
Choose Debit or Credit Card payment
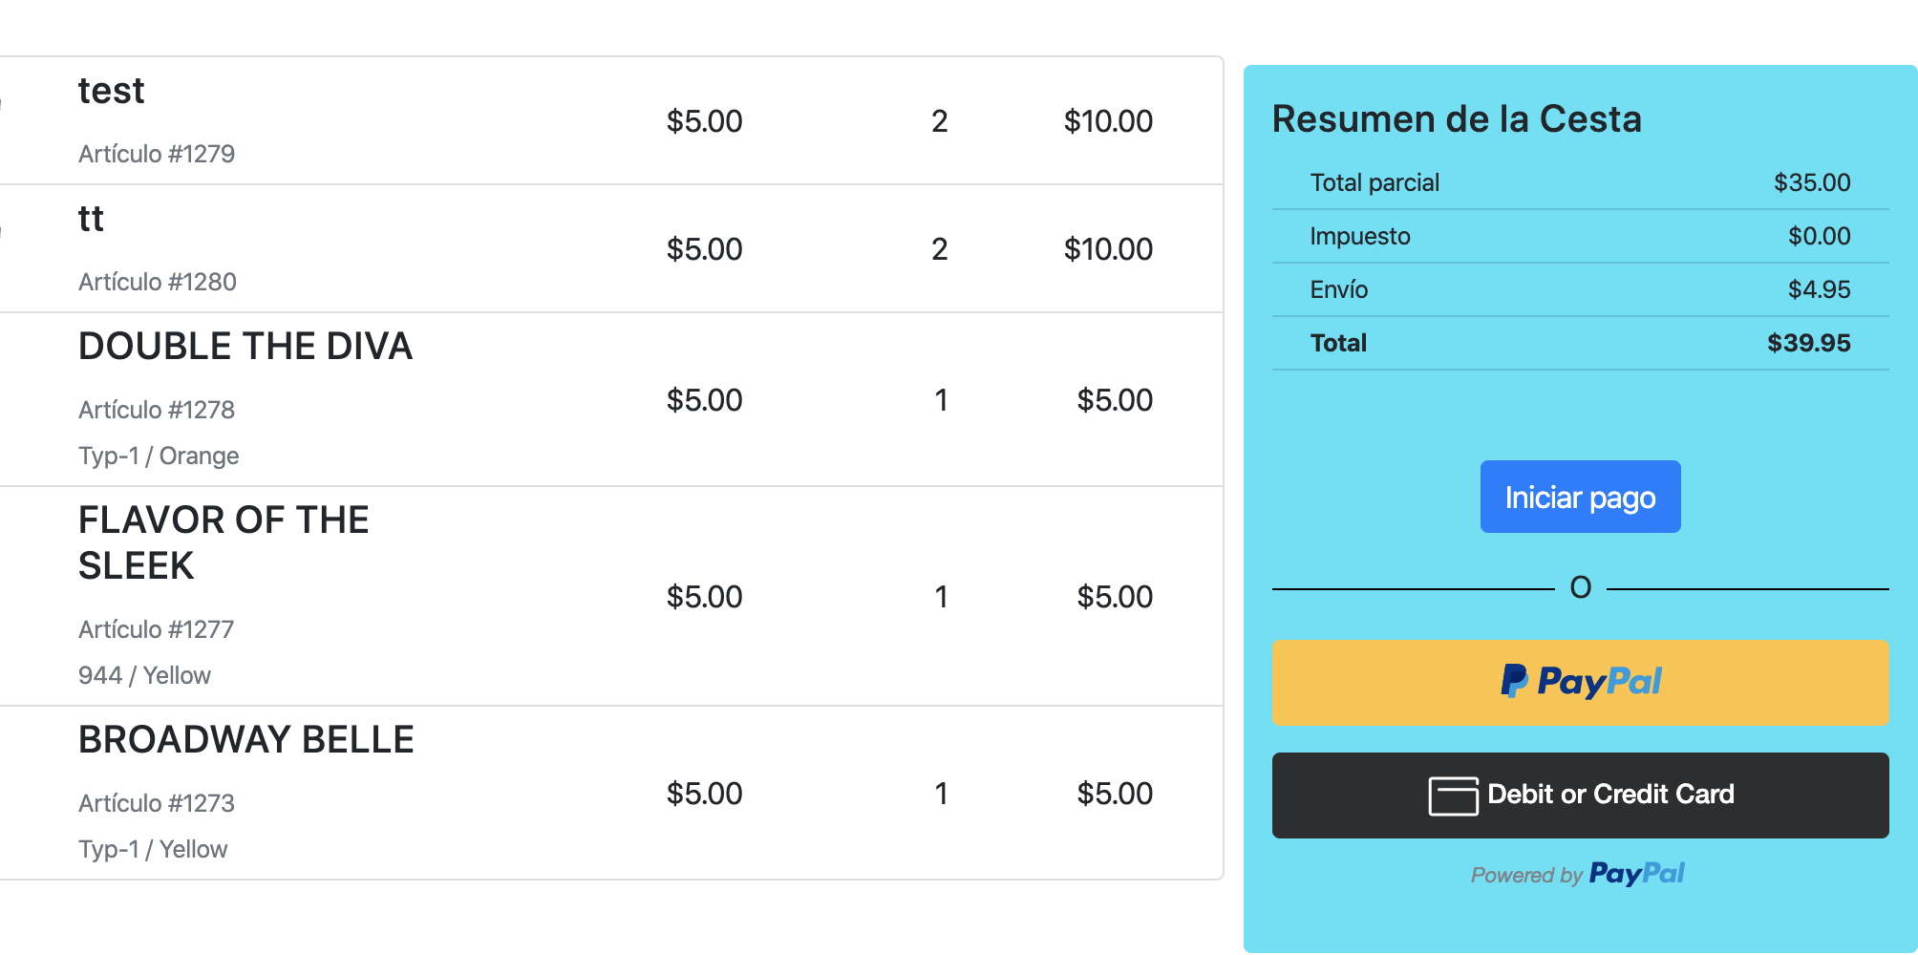tap(1580, 796)
